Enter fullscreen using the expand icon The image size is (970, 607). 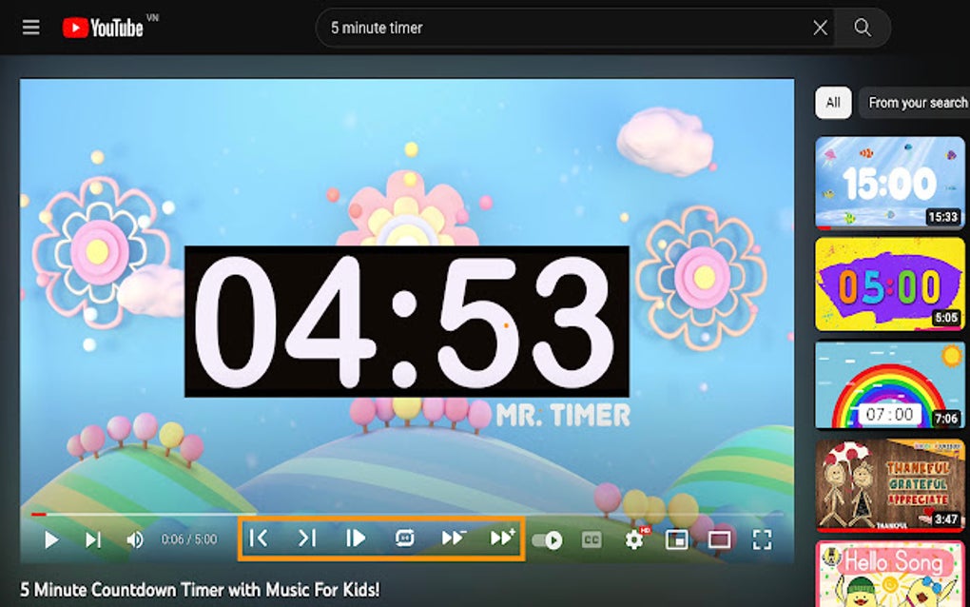click(x=763, y=539)
